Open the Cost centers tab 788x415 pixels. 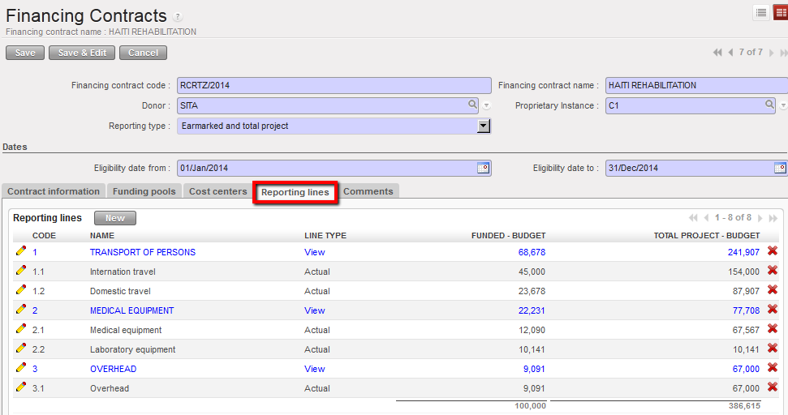(217, 191)
